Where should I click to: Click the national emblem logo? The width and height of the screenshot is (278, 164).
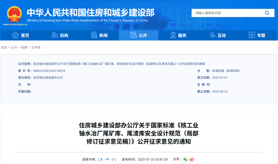pos(14,14)
